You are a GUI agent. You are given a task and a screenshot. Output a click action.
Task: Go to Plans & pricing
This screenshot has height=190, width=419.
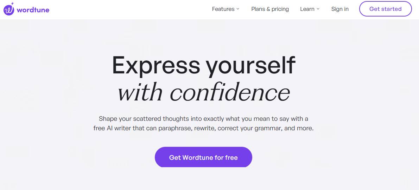click(x=270, y=9)
